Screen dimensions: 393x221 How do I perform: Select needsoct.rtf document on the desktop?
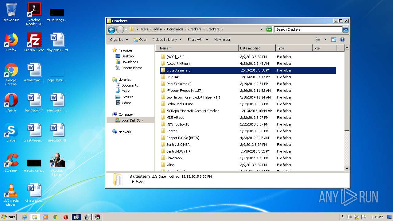click(x=57, y=133)
